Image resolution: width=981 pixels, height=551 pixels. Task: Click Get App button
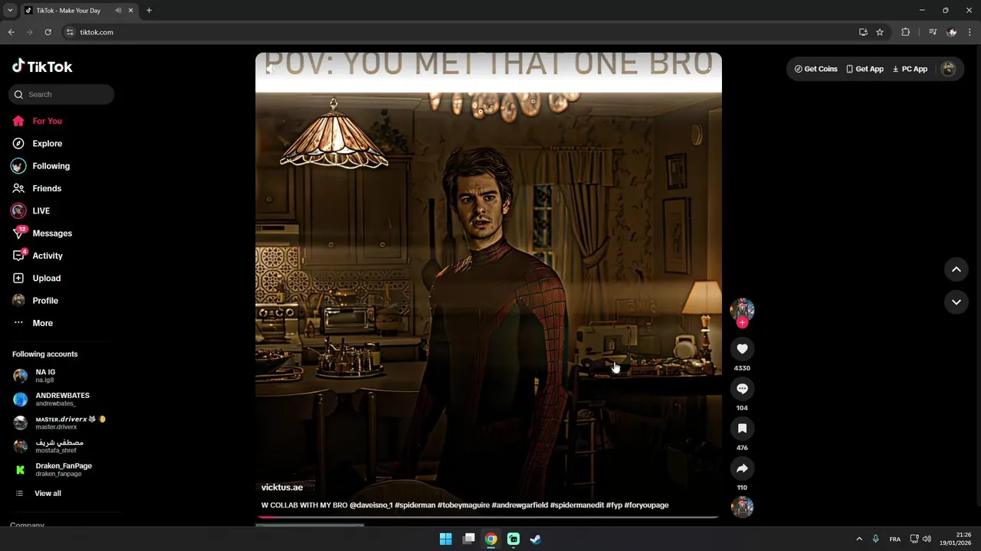pos(865,69)
